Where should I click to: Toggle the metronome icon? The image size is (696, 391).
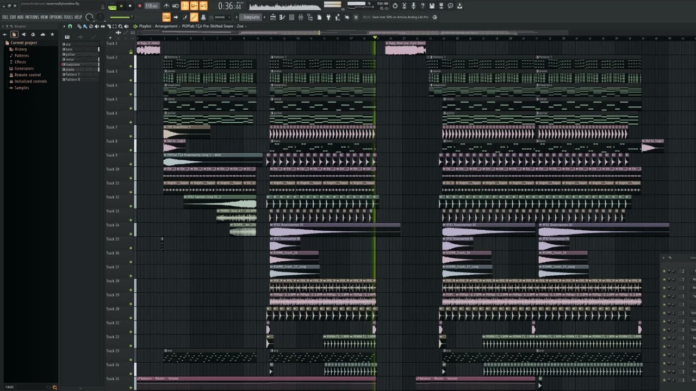(x=166, y=5)
